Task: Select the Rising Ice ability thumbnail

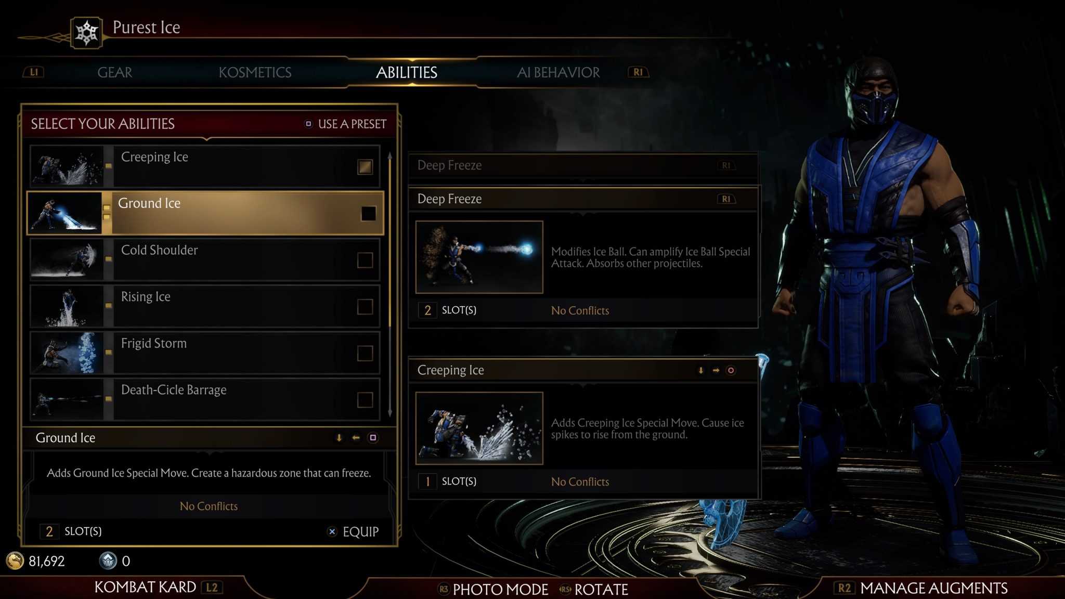Action: 67,307
